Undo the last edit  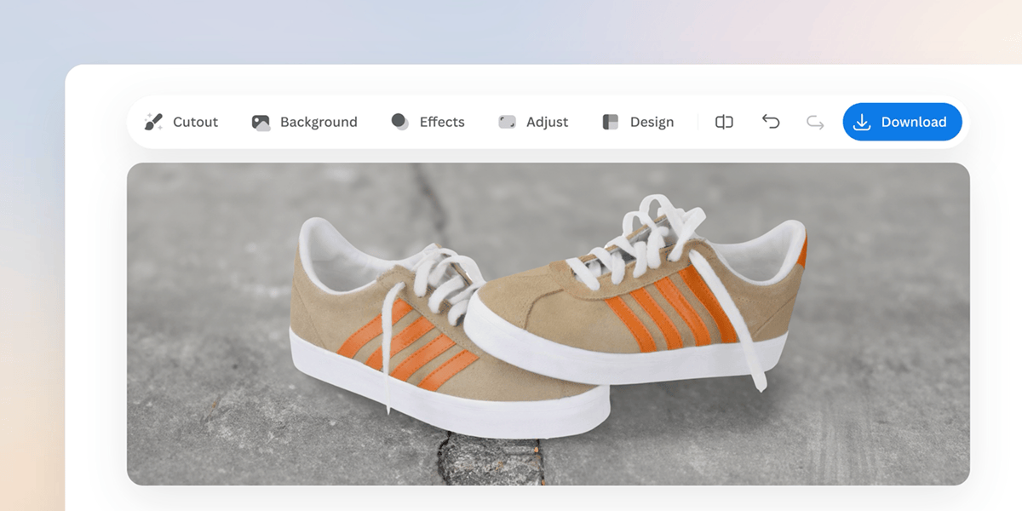[771, 122]
